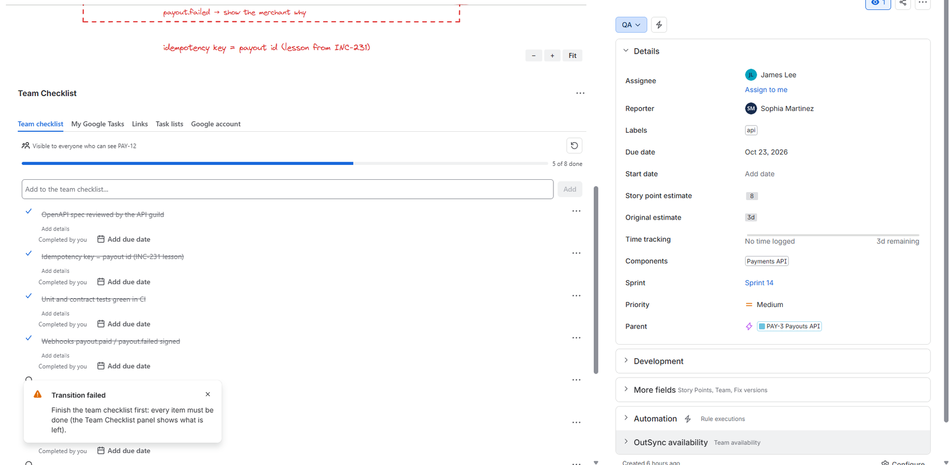950x465 pixels.
Task: Collapse the Details section
Action: click(x=626, y=51)
